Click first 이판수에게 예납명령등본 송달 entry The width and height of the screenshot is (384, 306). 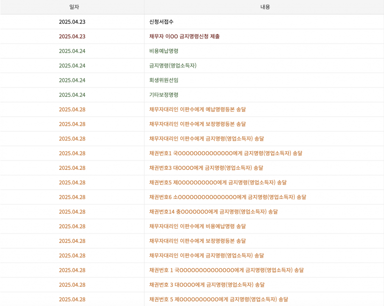[x=198, y=109]
